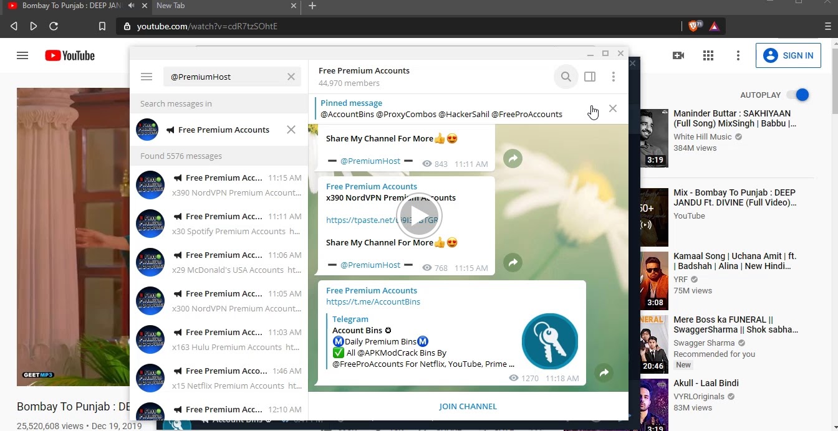Select the x300 NordVPN Premium result

(219, 301)
